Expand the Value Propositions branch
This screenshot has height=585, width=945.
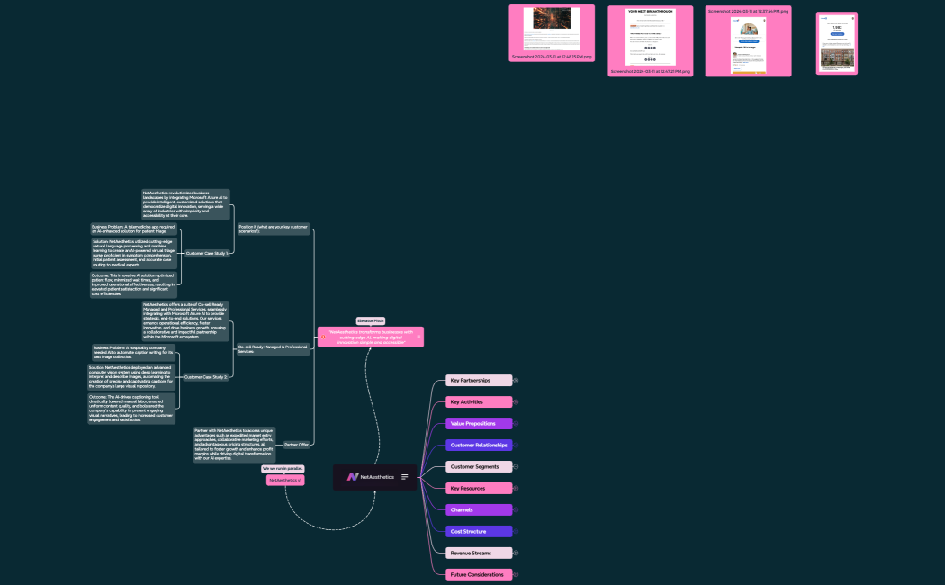point(516,424)
